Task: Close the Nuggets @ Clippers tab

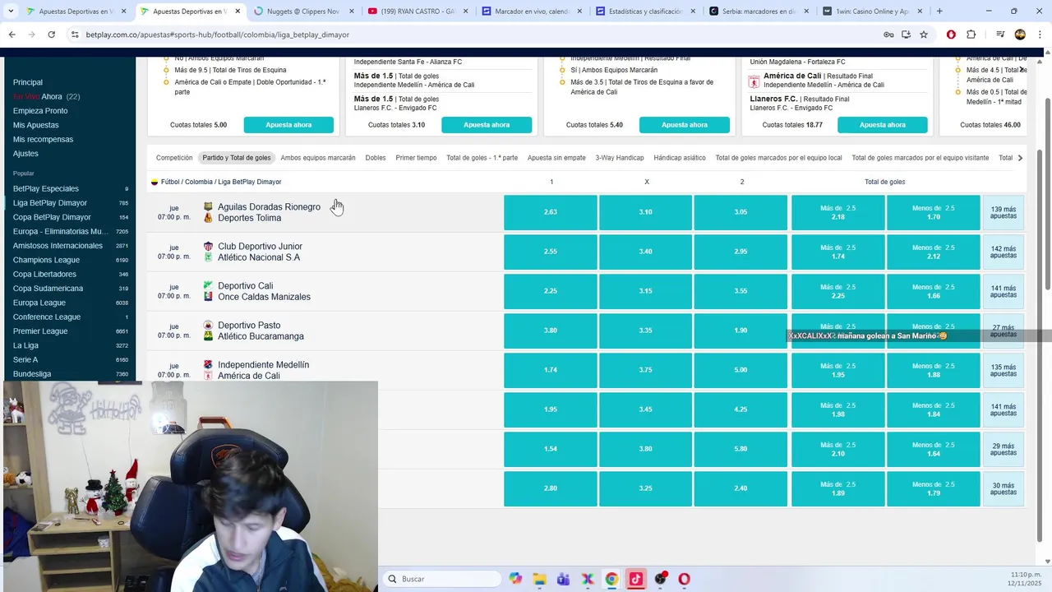Action: point(351,12)
